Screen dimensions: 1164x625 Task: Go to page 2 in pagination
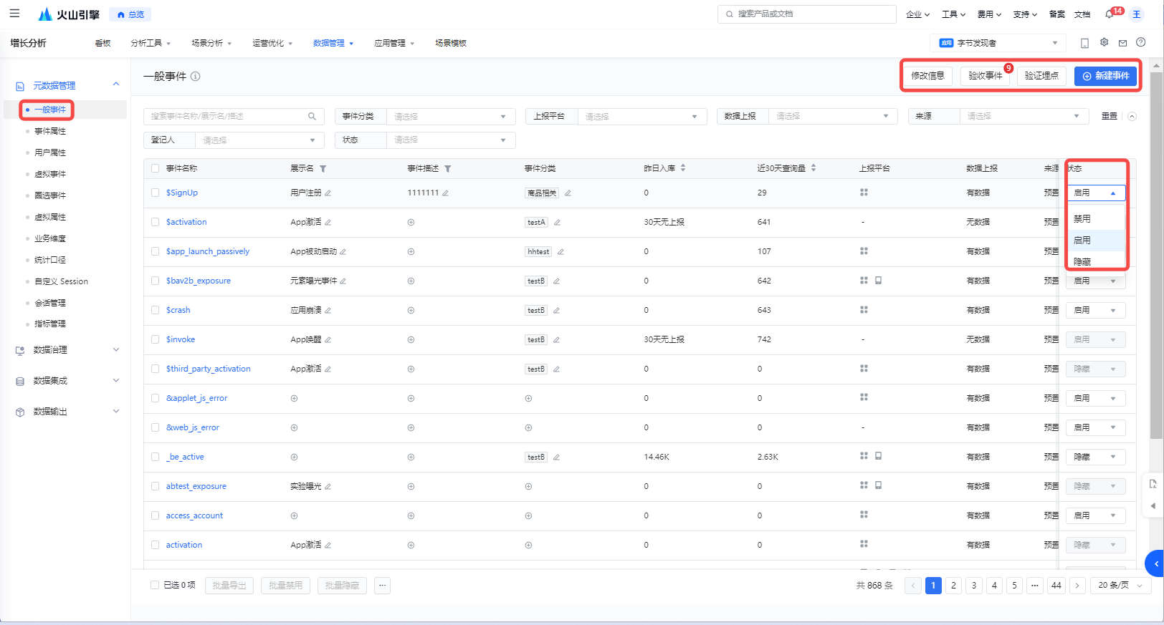pos(953,586)
